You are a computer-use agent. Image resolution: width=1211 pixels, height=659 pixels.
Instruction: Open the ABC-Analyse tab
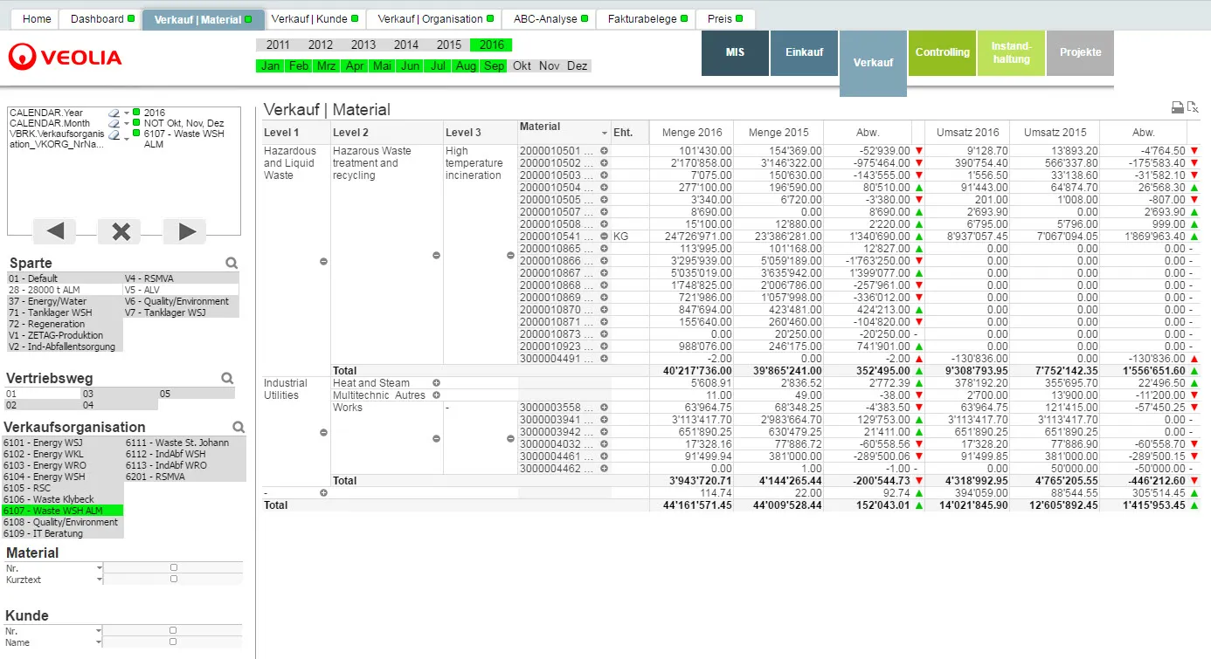[549, 19]
